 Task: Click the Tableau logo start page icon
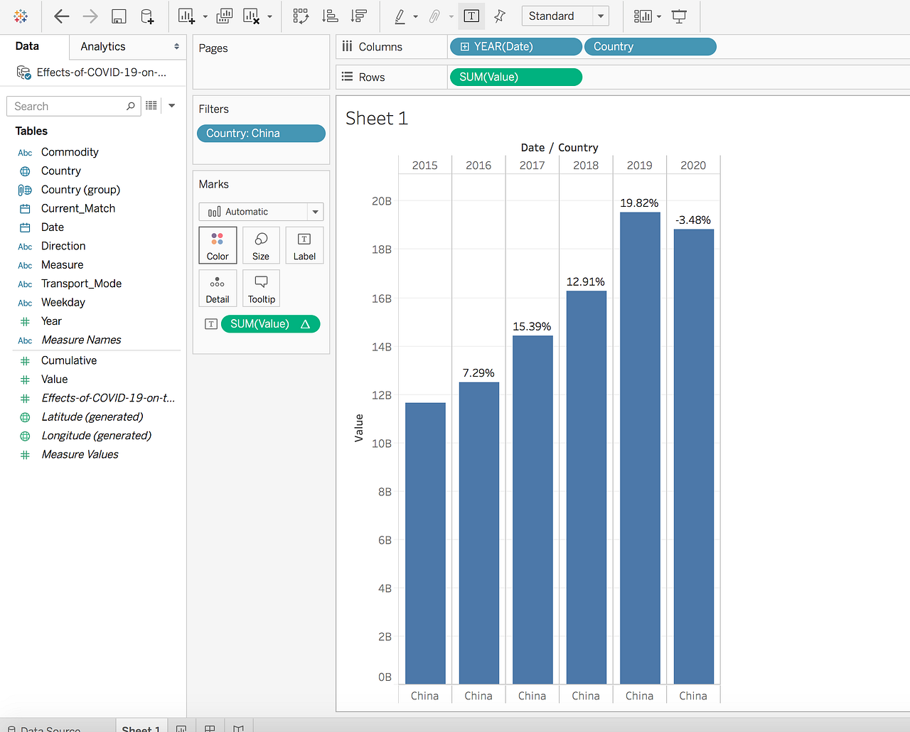21,16
